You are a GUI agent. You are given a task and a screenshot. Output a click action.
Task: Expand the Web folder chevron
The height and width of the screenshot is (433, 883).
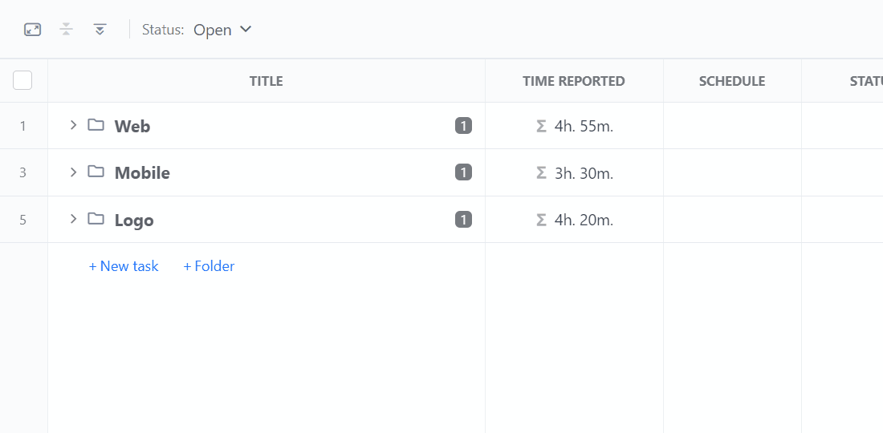(x=72, y=125)
